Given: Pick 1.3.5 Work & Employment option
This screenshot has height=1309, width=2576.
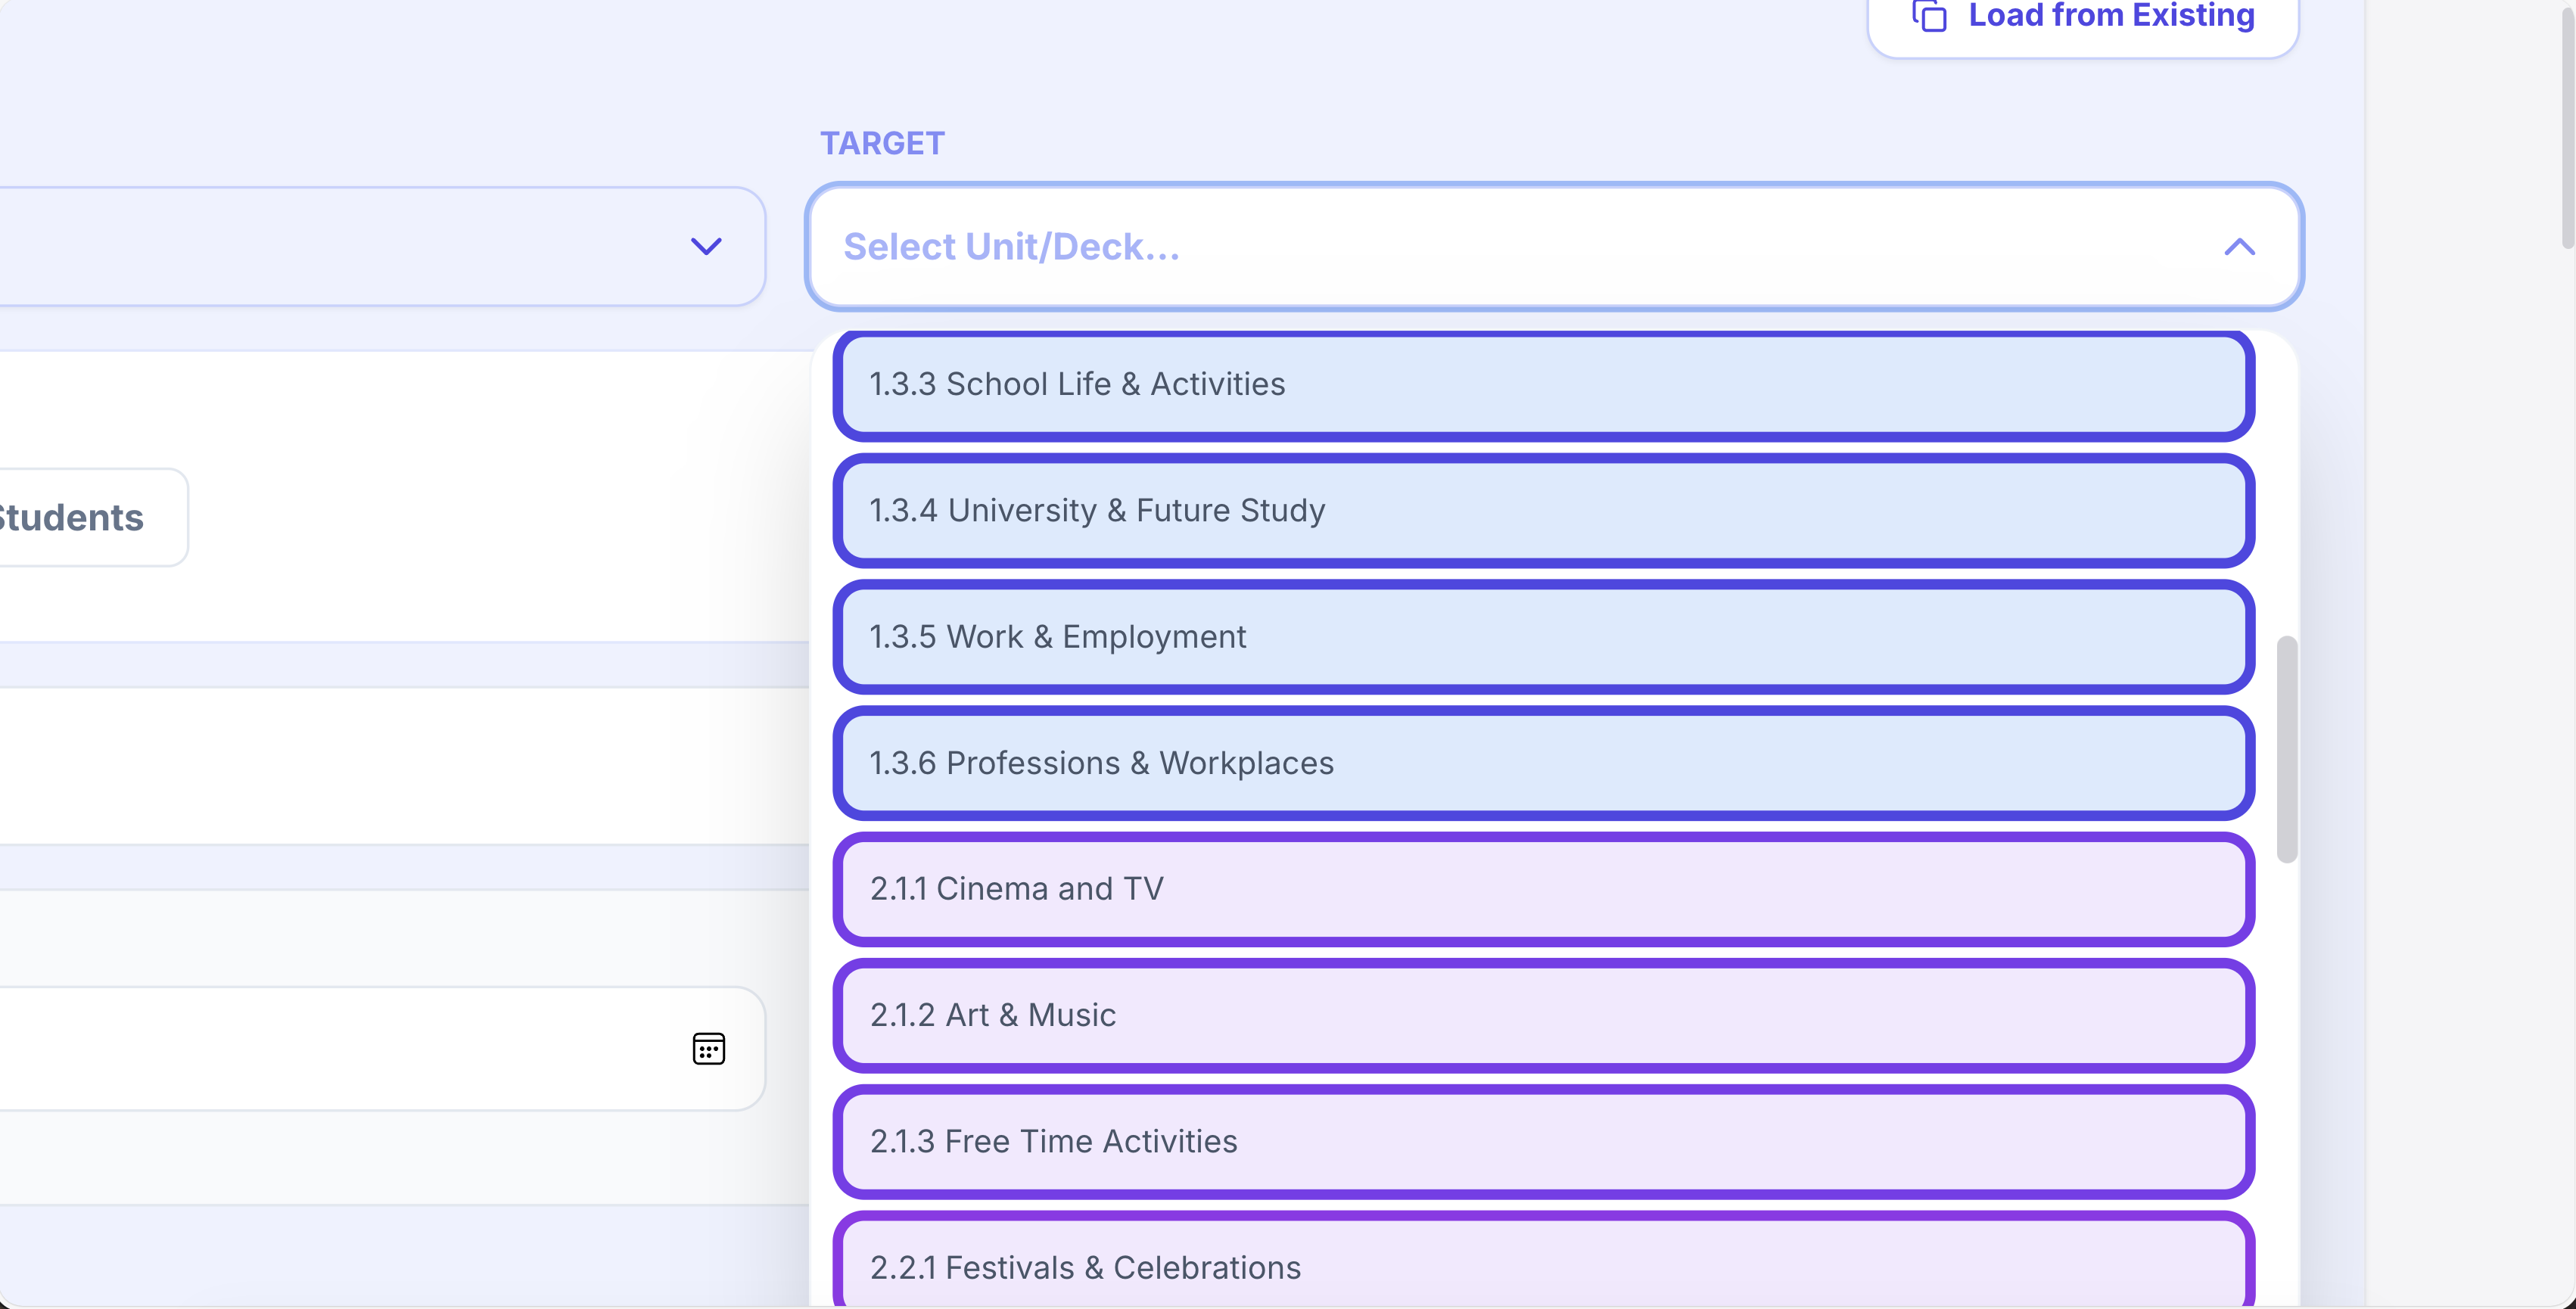Looking at the screenshot, I should 1543,637.
